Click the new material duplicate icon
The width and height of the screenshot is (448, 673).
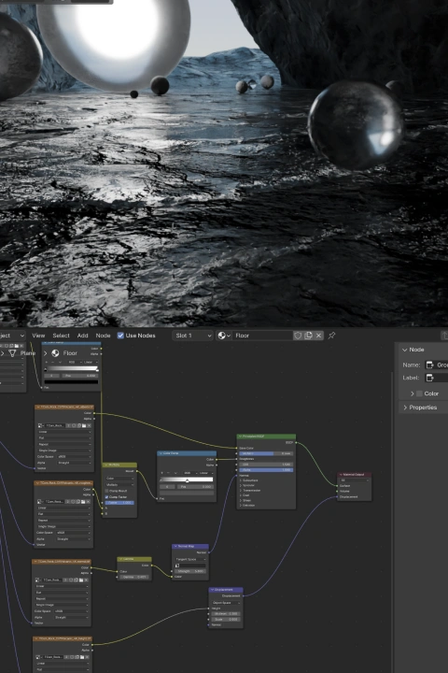click(308, 336)
